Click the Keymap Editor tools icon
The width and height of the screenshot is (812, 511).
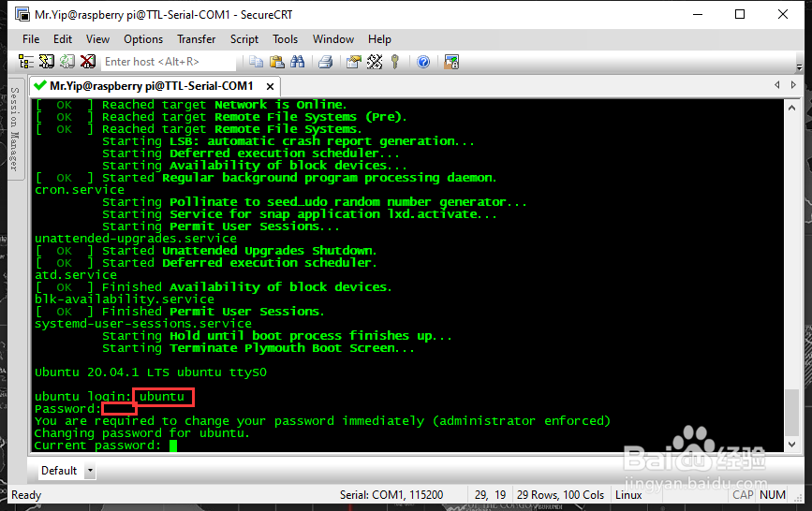pos(375,62)
